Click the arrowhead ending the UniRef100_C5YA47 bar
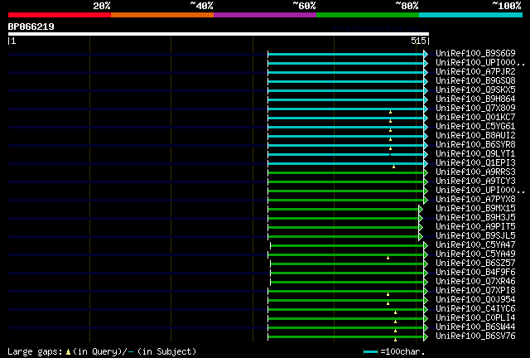Screen dimensions: 530x358 pos(426,246)
